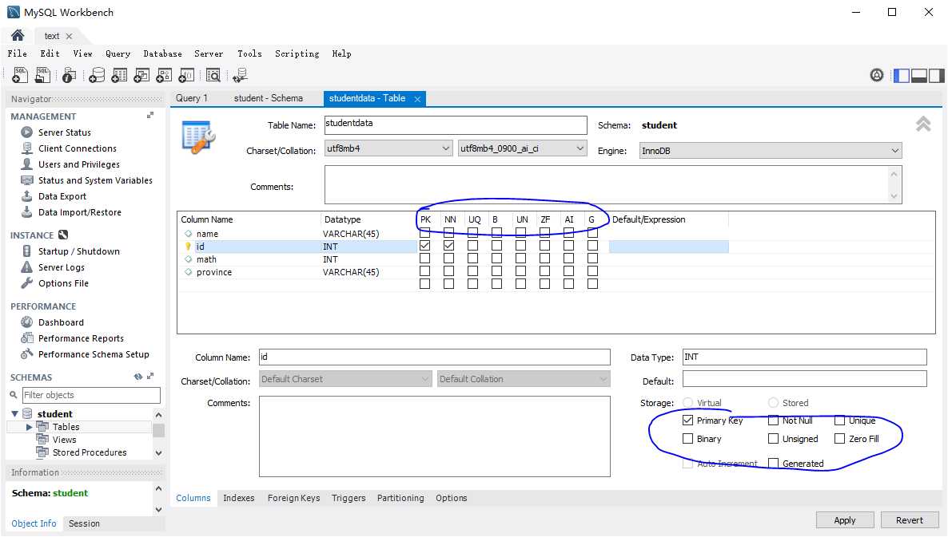Search table data toolbar icon

pyautogui.click(x=213, y=76)
